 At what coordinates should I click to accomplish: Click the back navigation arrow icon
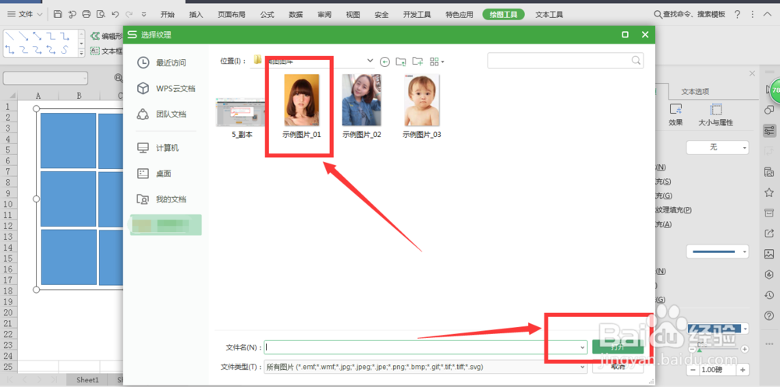385,62
